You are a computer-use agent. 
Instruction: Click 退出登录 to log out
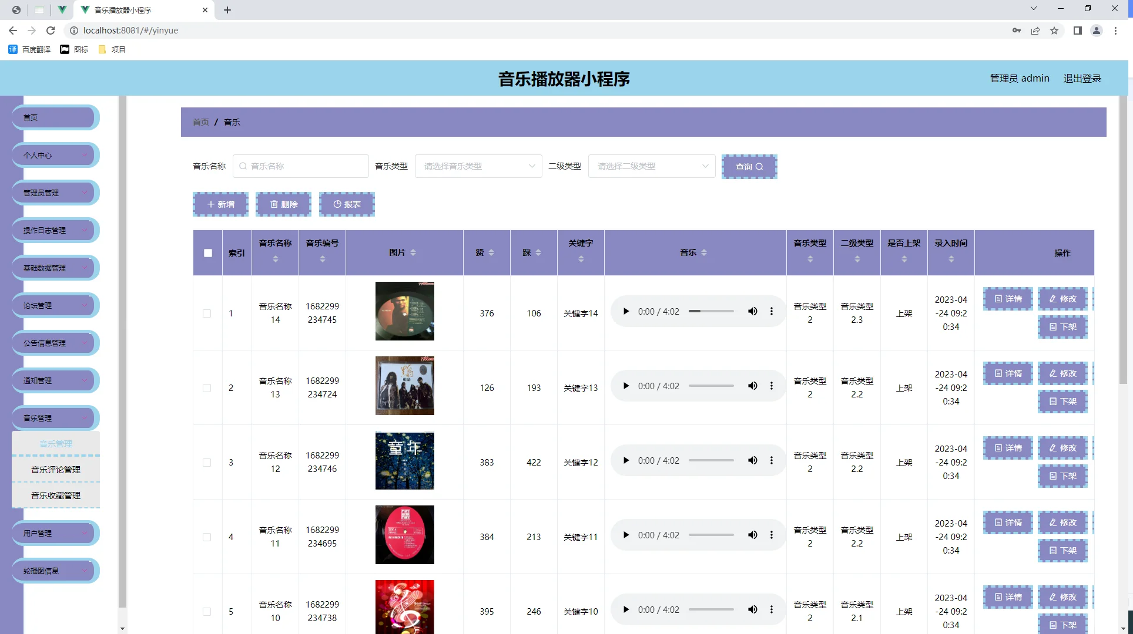(x=1082, y=77)
